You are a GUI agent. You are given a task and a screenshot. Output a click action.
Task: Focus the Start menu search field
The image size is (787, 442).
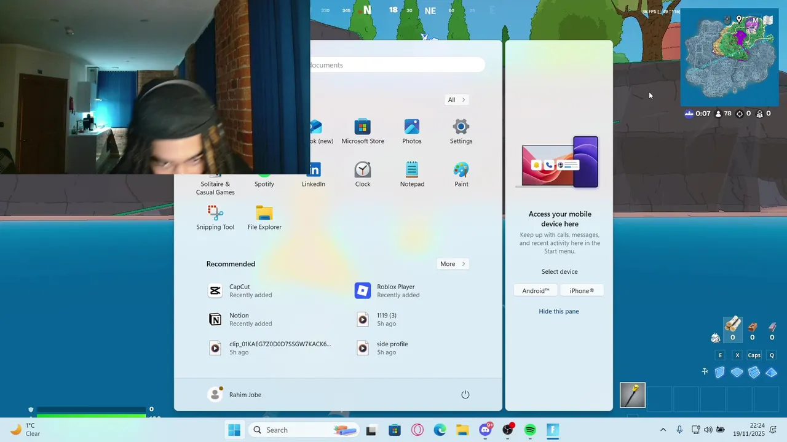click(397, 65)
